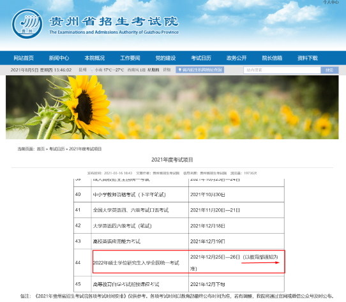Focus the 站内搜索 search field
The height and width of the screenshot is (302, 346).
point(282,70)
